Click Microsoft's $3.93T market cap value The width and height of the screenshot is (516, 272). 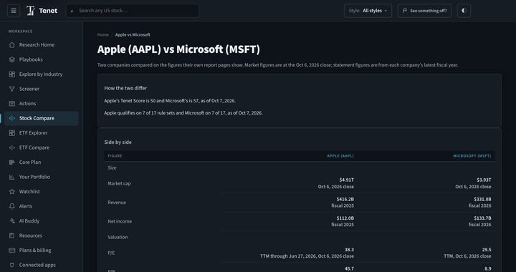[x=484, y=180]
